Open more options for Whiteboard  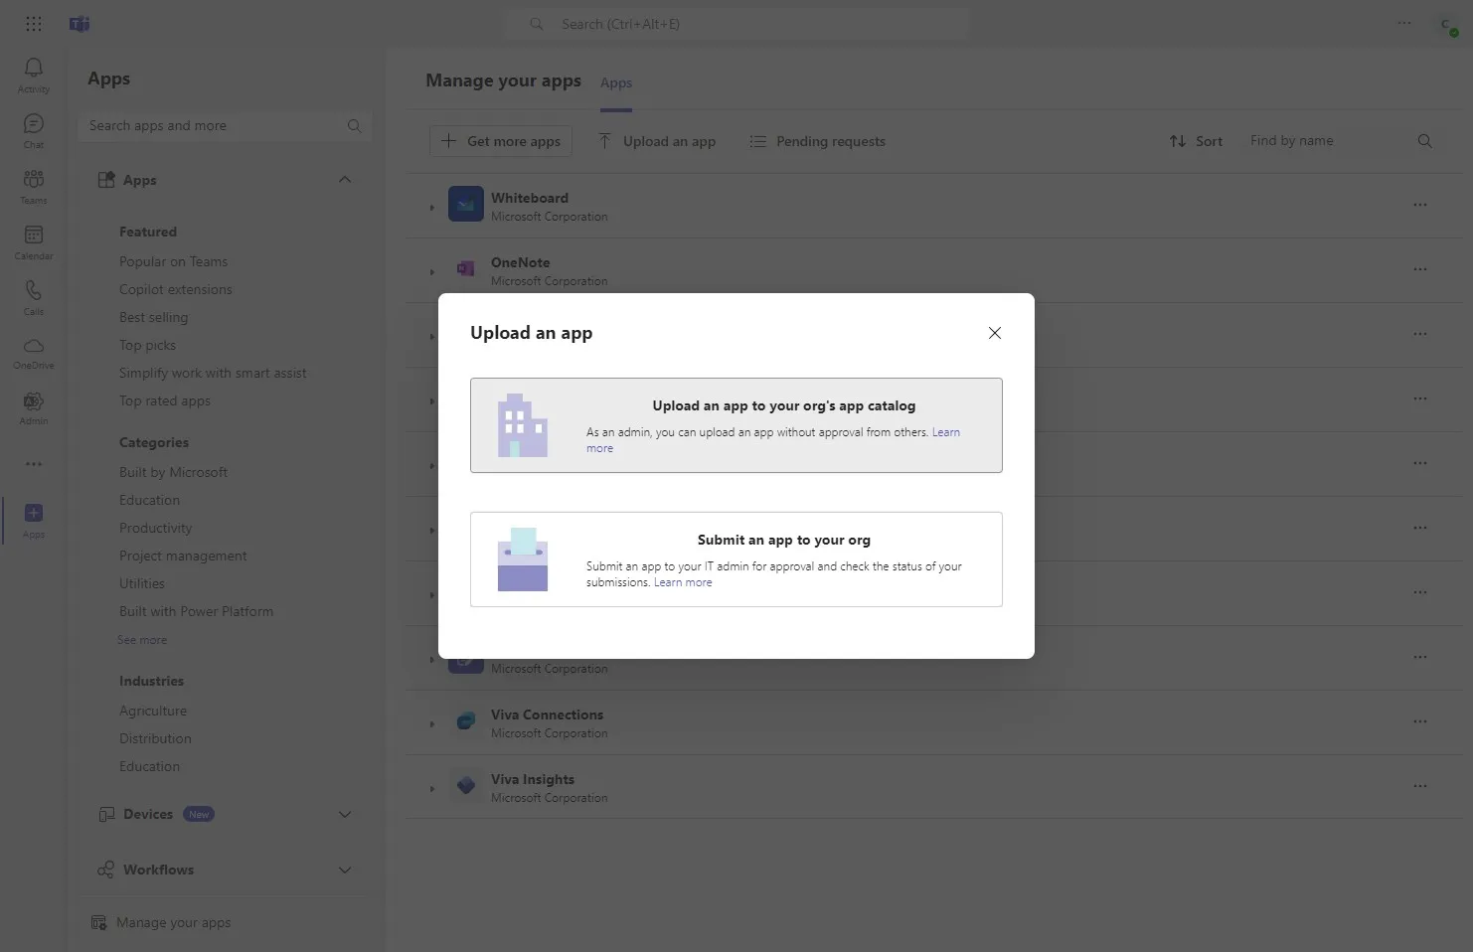(1420, 205)
